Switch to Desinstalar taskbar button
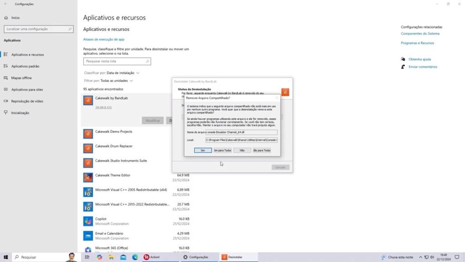Image resolution: width=465 pixels, height=262 pixels. (239, 257)
